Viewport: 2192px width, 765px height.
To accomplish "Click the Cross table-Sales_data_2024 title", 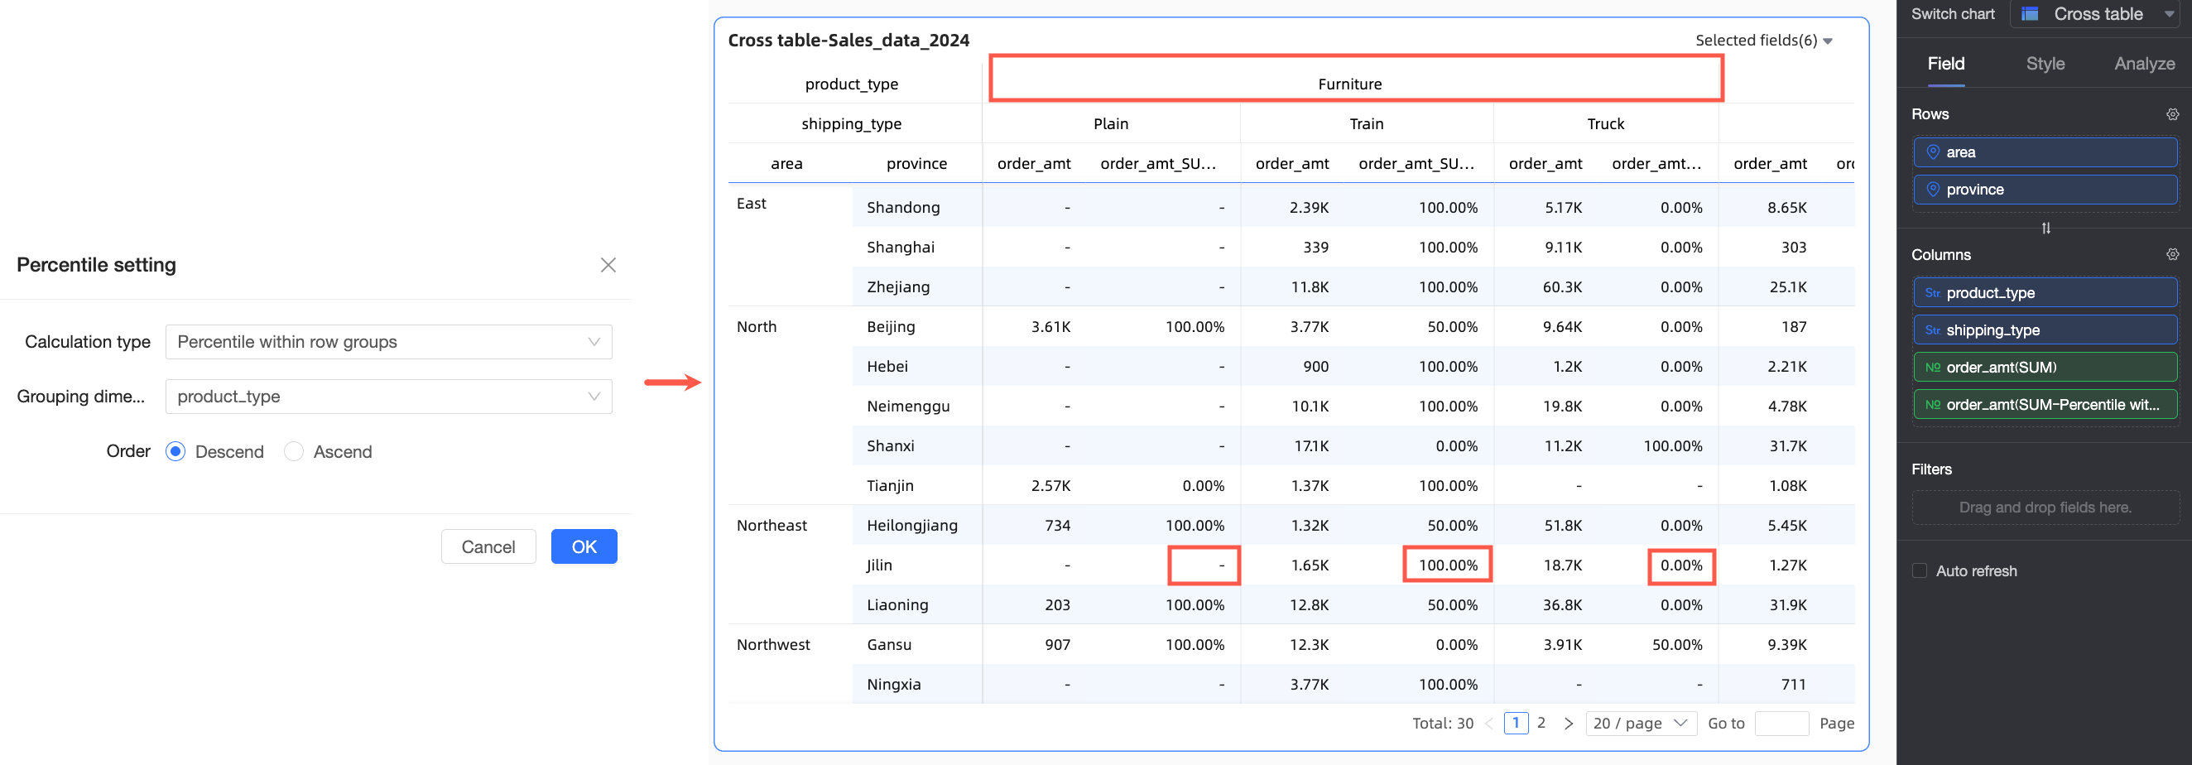I will pos(848,40).
